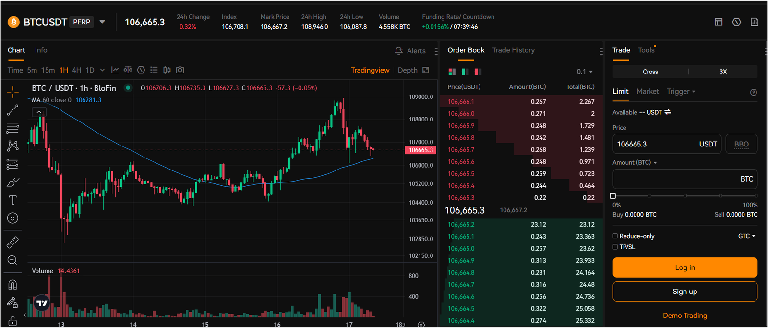Viewport: 768px width, 328px height.
Task: Open the 0.1 price grouping dropdown
Action: pos(585,72)
